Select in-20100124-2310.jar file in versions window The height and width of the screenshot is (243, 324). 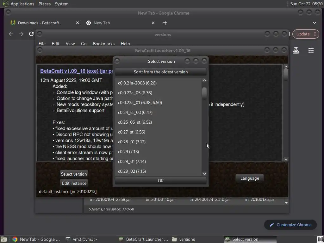click(x=210, y=200)
